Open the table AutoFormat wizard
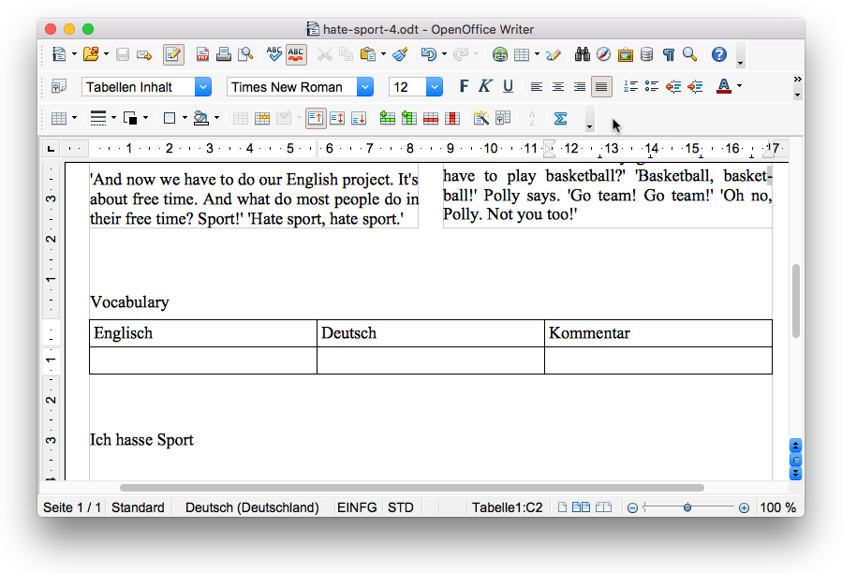842x573 pixels. click(x=481, y=118)
